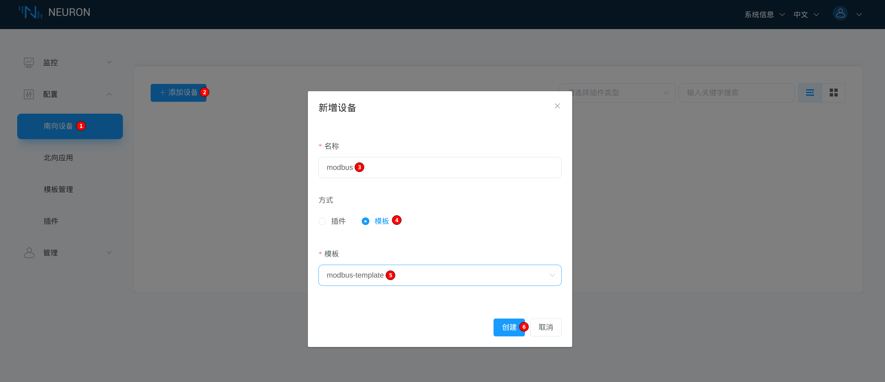885x382 pixels.
Task: Collapse the 配置 section in sidebar
Action: point(109,94)
